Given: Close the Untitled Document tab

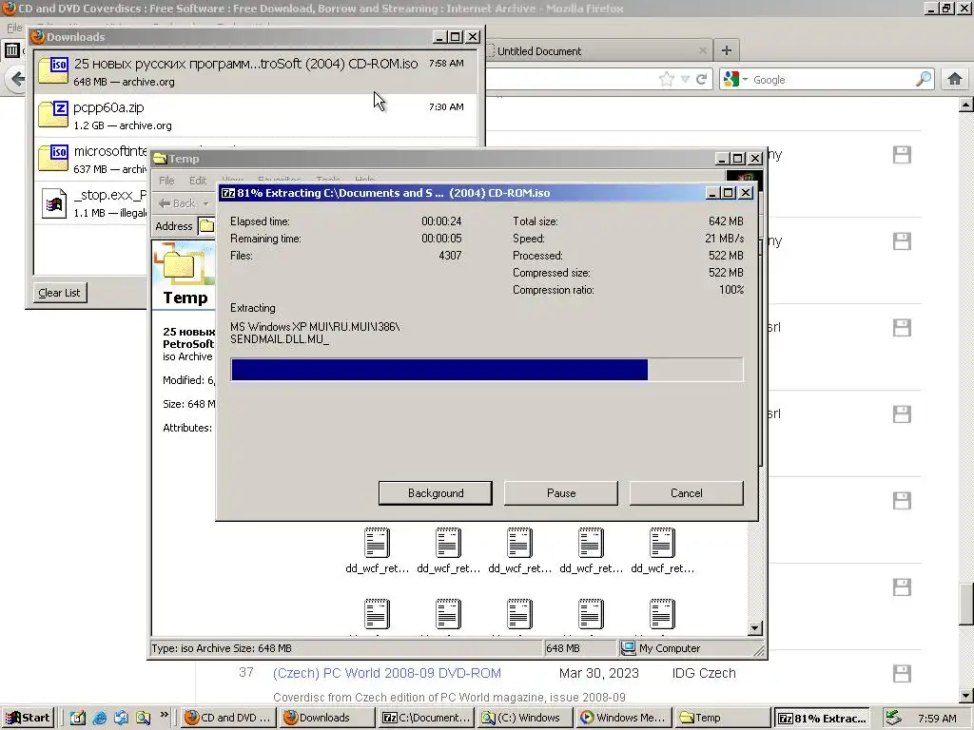Looking at the screenshot, I should (703, 50).
